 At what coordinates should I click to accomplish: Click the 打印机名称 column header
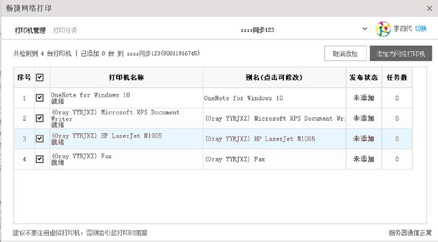(126, 78)
